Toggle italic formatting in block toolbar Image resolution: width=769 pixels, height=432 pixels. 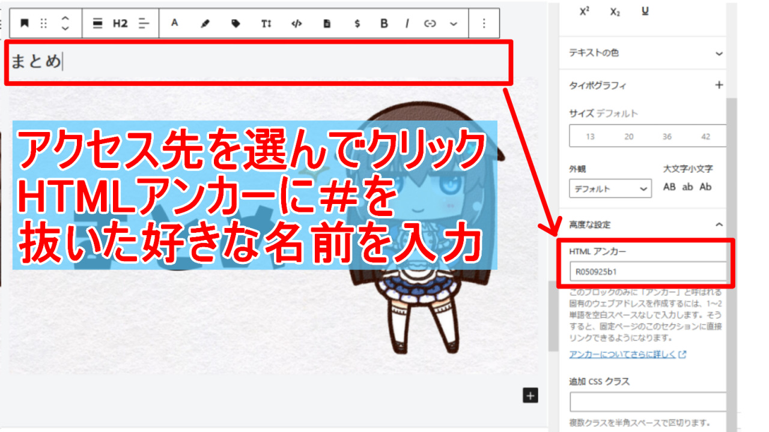pyautogui.click(x=407, y=23)
